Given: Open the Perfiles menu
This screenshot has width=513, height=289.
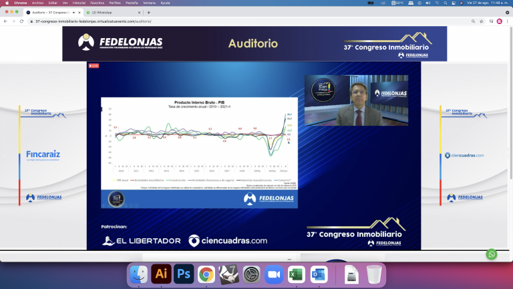Looking at the screenshot, I should 115,3.
